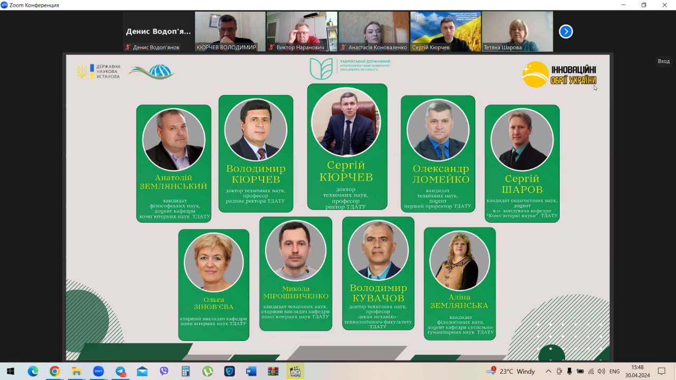Click Державна наукова установа logo
This screenshot has width=676, height=380.
pyautogui.click(x=99, y=72)
